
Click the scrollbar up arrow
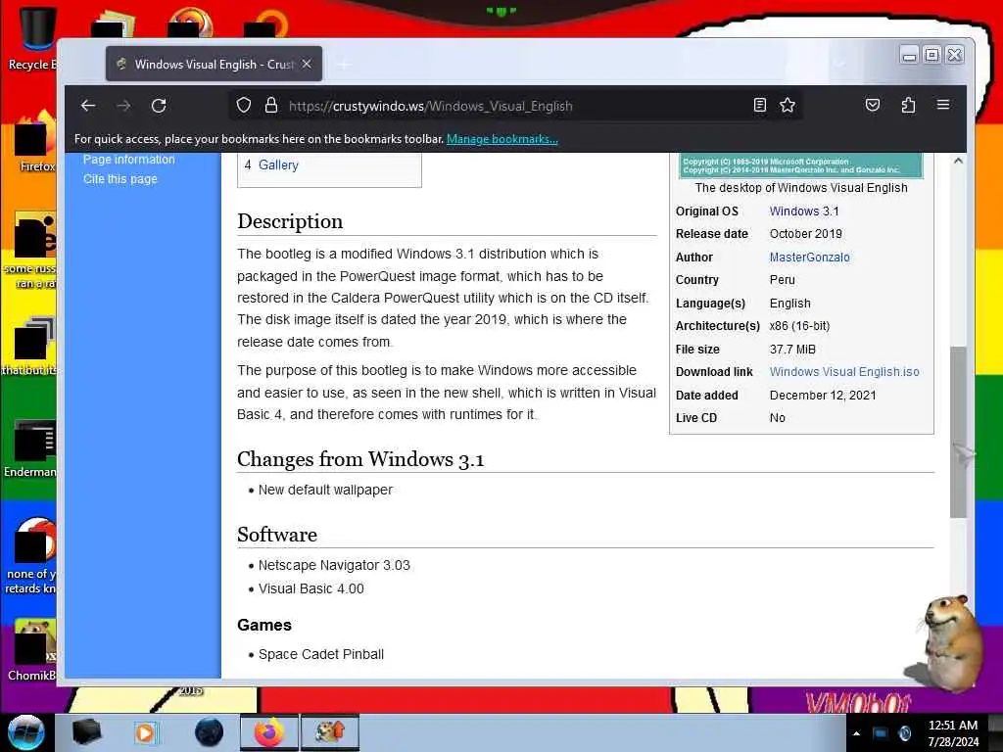[958, 161]
